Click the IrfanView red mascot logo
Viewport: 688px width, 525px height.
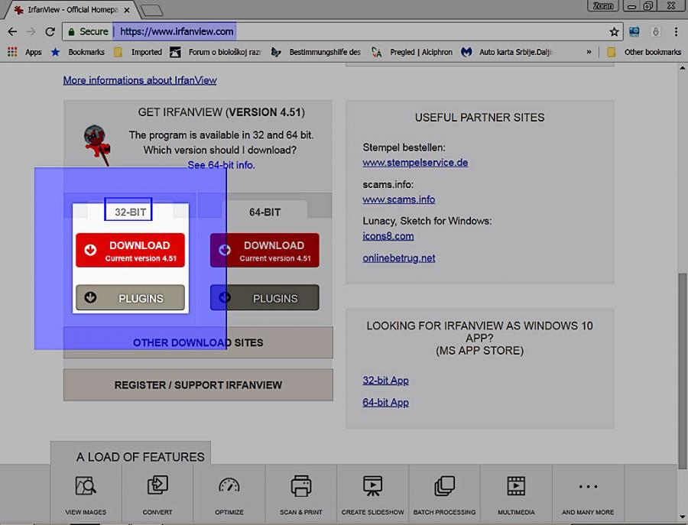pyautogui.click(x=97, y=145)
